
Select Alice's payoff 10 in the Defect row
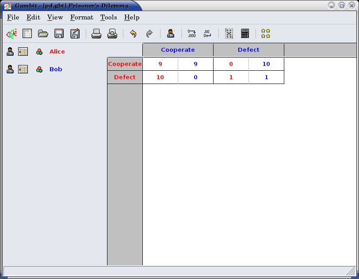(x=160, y=77)
